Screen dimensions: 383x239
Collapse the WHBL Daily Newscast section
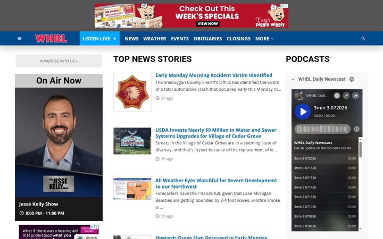point(293,79)
